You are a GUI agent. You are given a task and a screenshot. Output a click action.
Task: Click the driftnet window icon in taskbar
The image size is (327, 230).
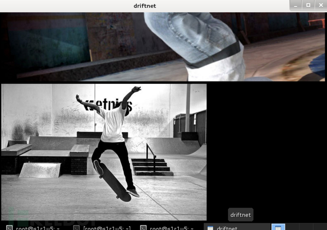(x=210, y=228)
